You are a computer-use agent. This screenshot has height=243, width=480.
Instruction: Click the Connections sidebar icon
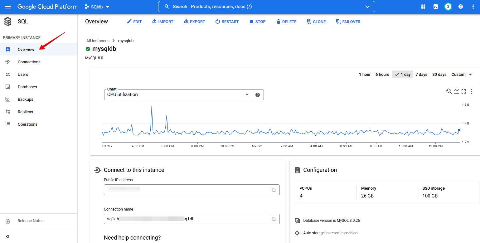coord(8,62)
